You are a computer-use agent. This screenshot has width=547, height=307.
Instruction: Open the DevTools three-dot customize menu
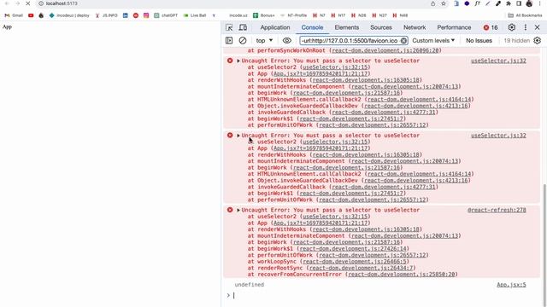(526, 27)
